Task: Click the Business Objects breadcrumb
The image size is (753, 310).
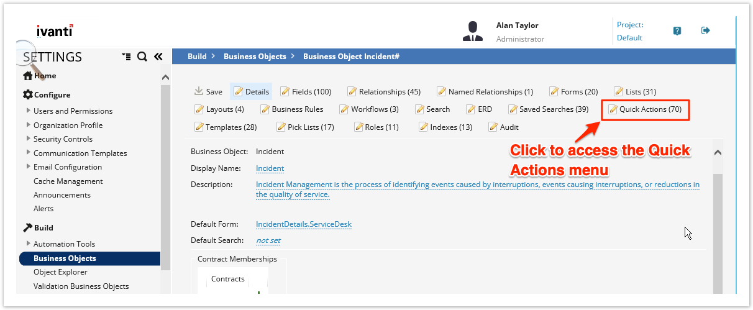Action: coord(255,57)
